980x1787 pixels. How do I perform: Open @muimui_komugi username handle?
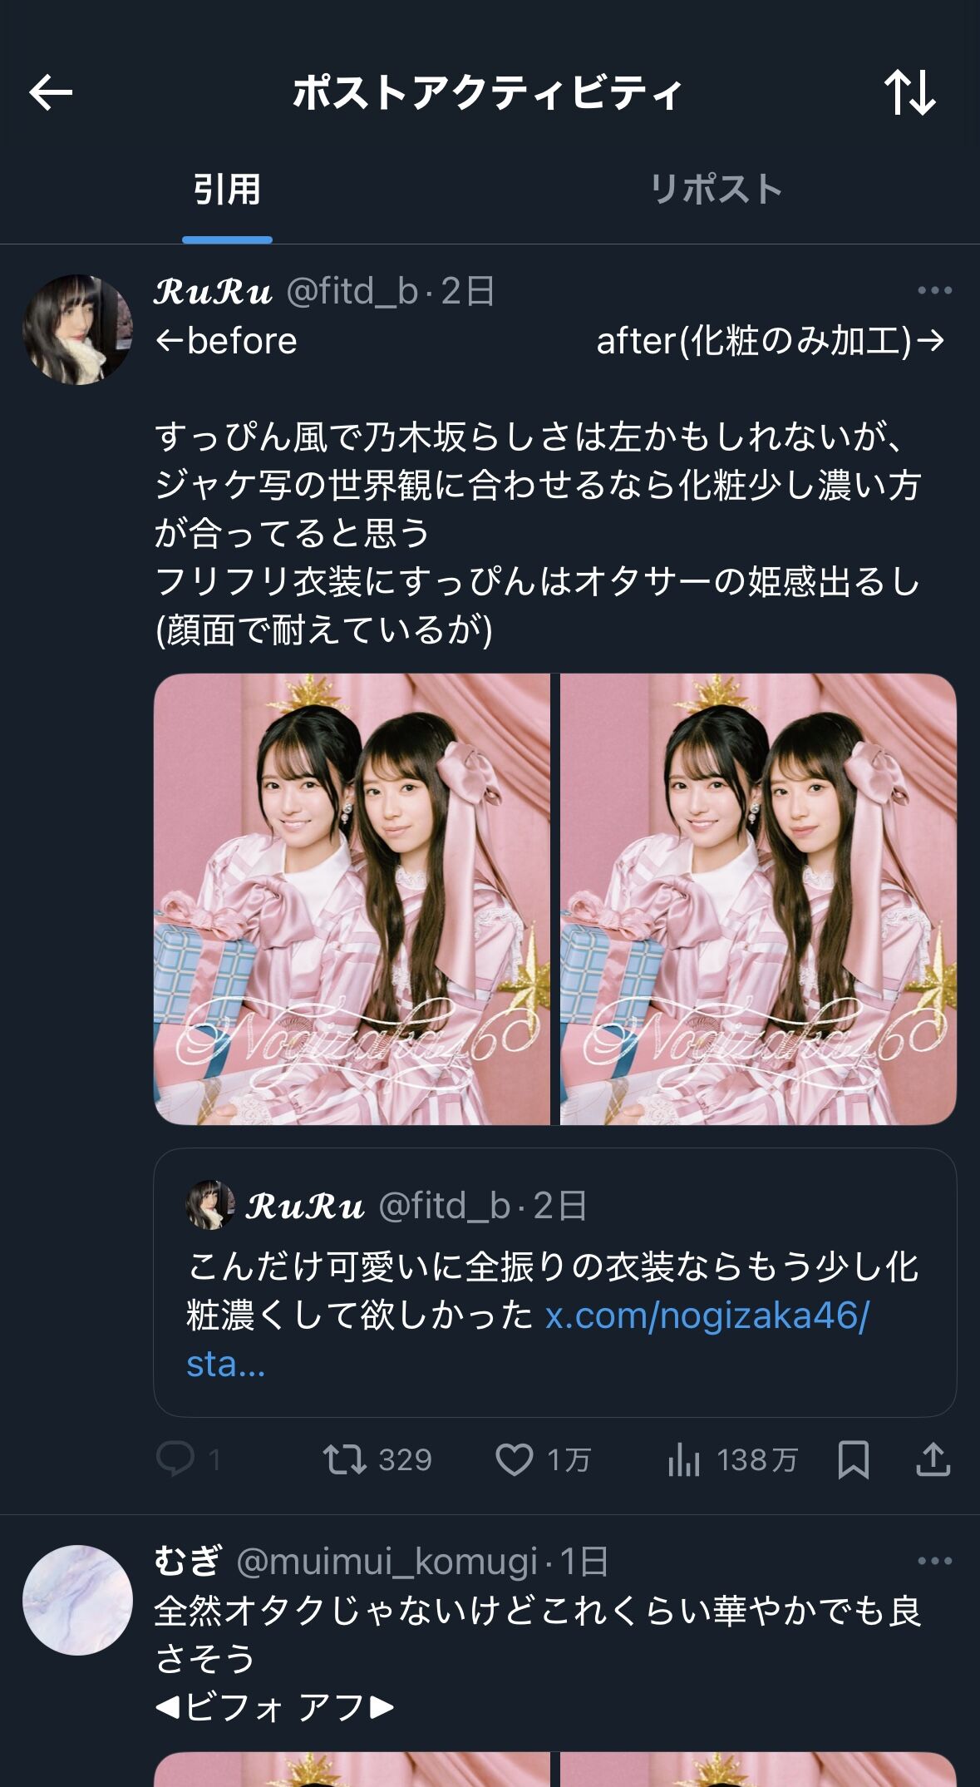point(387,1562)
